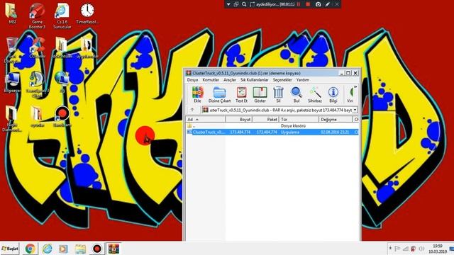This screenshot has width=454, height=255.
Task: Click the 02.08.2018 23:21 date cell
Action: (335, 132)
